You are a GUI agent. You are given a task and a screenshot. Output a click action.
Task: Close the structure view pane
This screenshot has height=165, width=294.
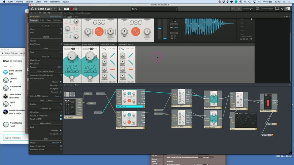coord(290,85)
